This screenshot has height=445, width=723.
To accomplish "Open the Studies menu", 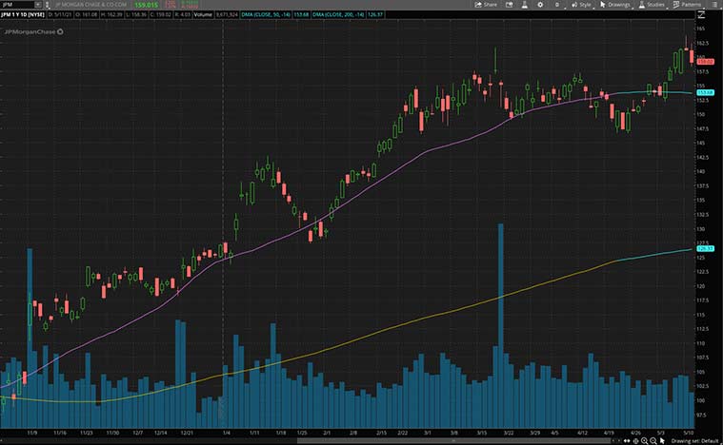I will pyautogui.click(x=652, y=5).
